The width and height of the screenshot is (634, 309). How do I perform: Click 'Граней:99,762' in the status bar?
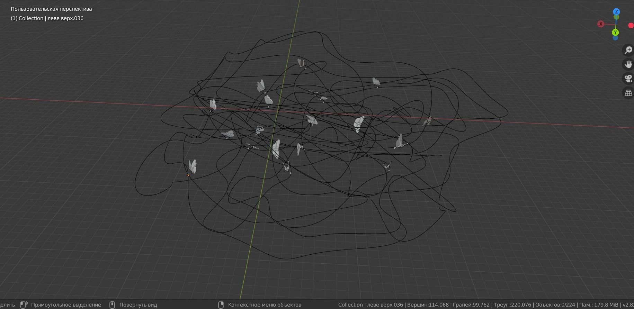coord(471,305)
